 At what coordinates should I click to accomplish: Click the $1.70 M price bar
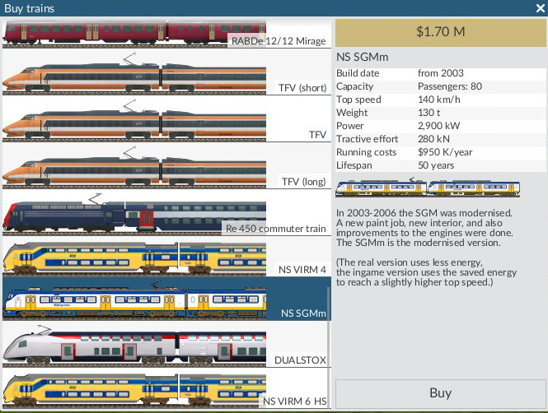point(440,32)
